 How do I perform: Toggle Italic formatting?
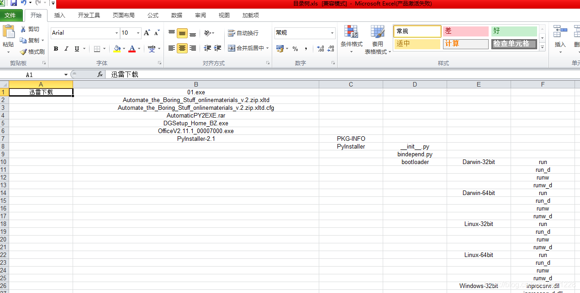(66, 49)
